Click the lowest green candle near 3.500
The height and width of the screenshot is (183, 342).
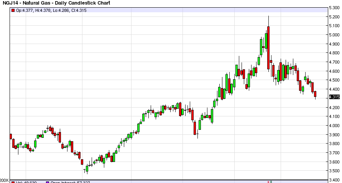87,168
